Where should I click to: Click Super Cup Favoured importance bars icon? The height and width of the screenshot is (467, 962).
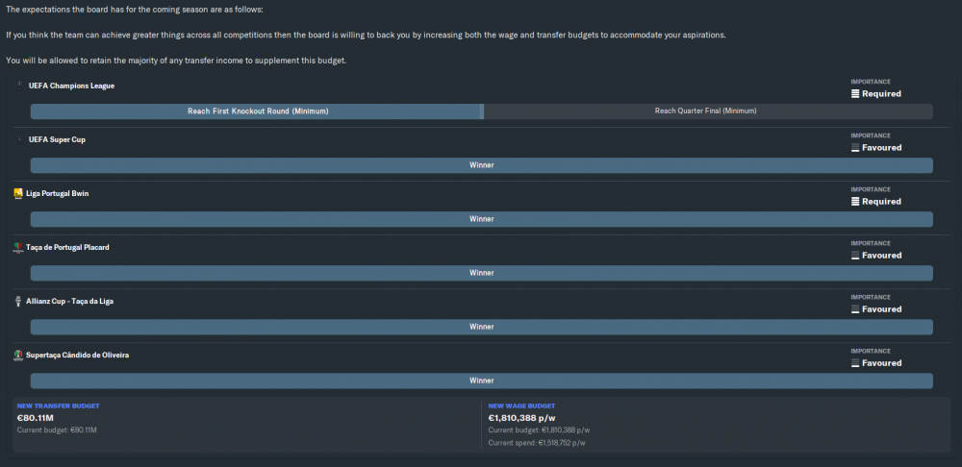855,148
